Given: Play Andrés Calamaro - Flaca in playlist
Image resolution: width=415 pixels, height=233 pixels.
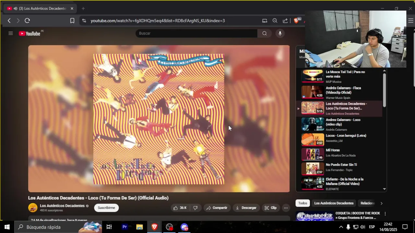Looking at the screenshot, I should click(340, 92).
